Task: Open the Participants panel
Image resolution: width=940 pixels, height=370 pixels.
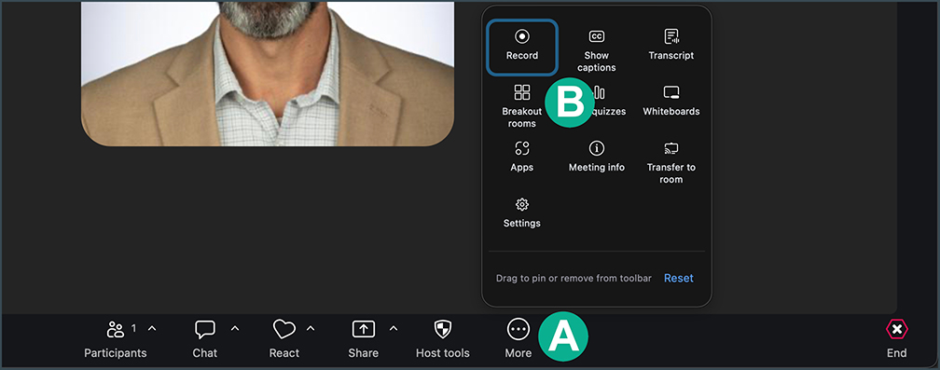Action: click(115, 339)
